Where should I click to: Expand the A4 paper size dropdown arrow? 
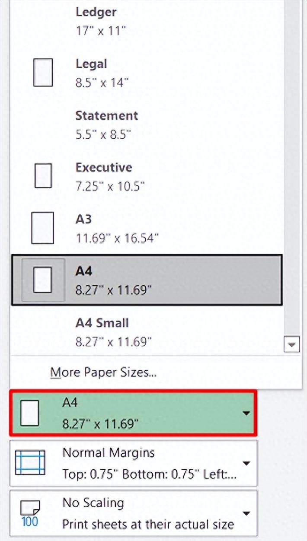pyautogui.click(x=246, y=413)
